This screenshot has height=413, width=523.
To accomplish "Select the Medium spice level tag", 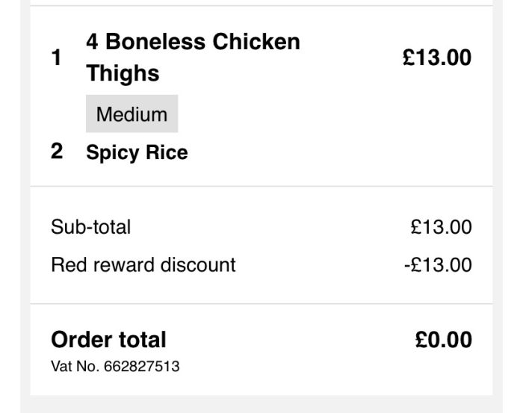I will click(132, 114).
